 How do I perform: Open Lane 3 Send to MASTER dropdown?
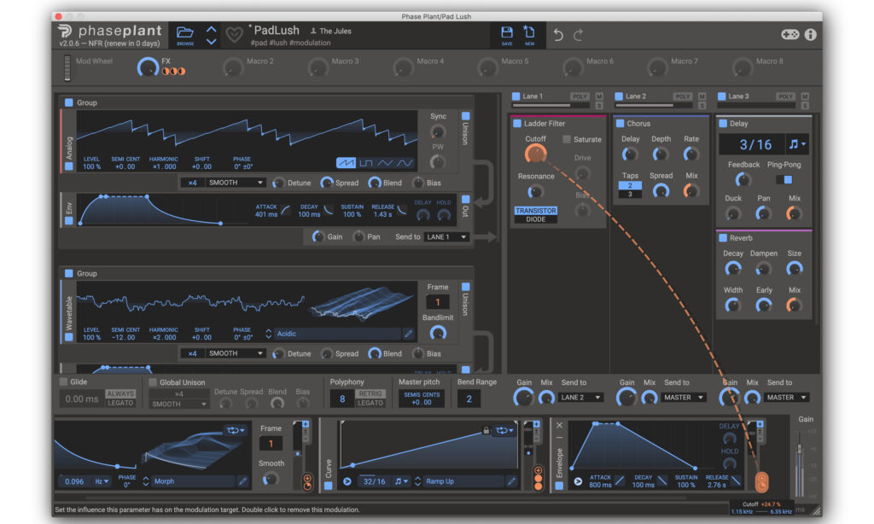(786, 398)
